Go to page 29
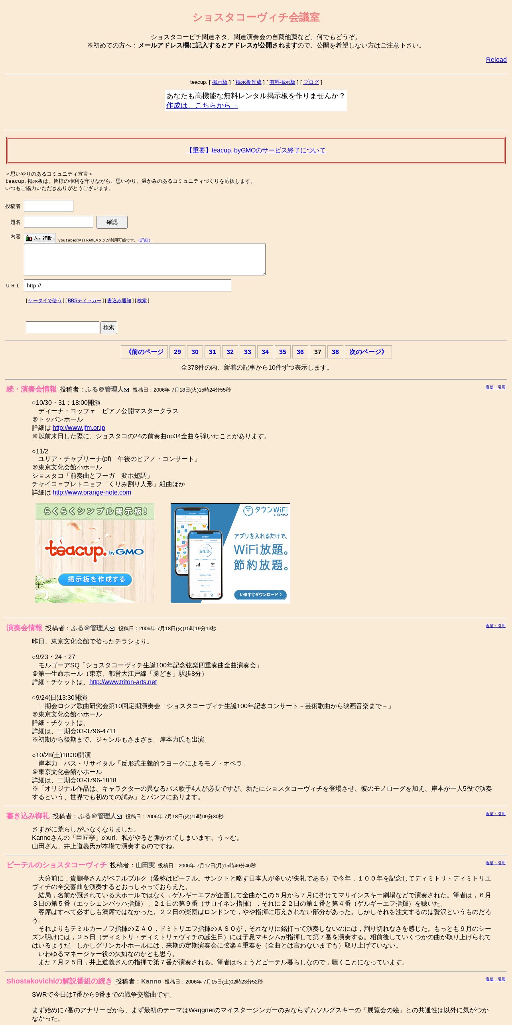This screenshot has height=1025, width=512. (177, 352)
